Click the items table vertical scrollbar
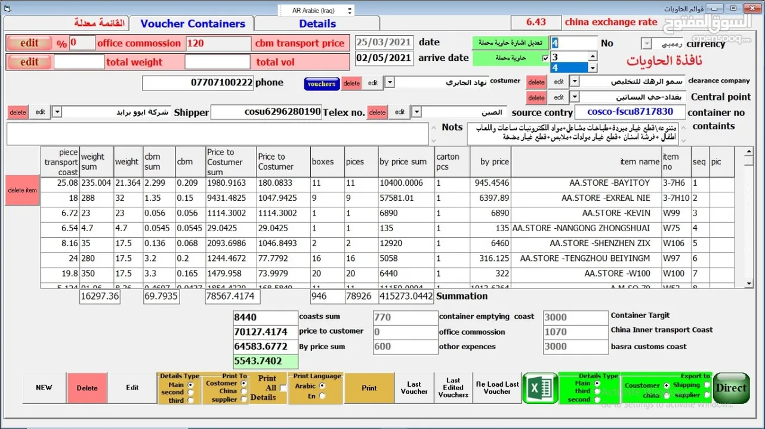Image resolution: width=765 pixels, height=429 pixels. pos(749,217)
